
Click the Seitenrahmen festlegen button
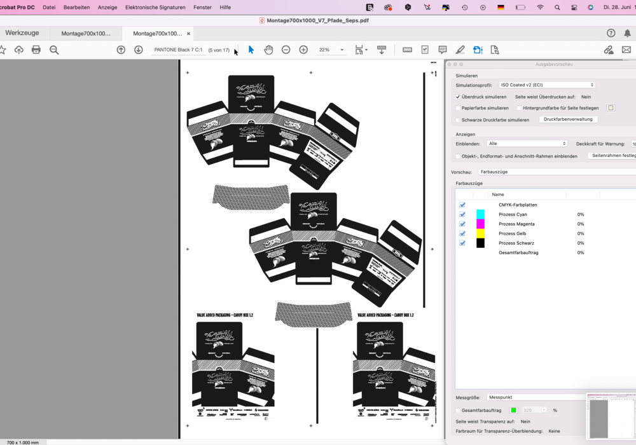tap(612, 156)
